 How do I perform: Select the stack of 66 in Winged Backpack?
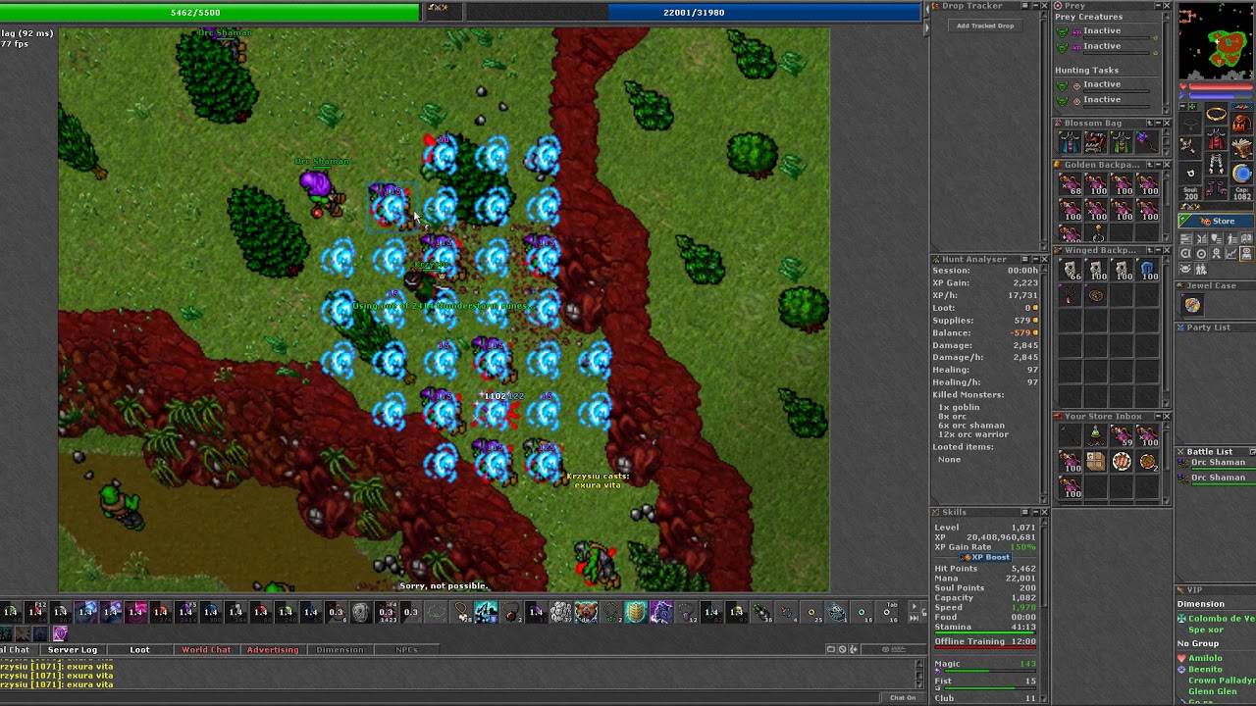1070,270
